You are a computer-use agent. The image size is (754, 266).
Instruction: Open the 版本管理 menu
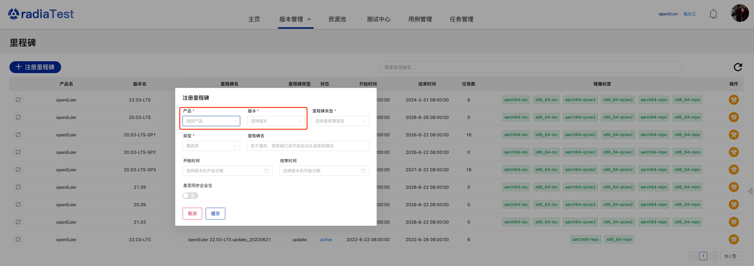(295, 19)
